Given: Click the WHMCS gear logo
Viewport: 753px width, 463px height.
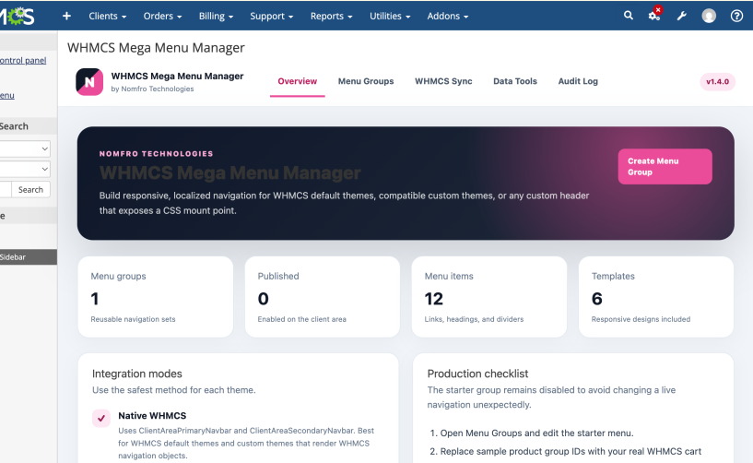Looking at the screenshot, I should tap(17, 17).
